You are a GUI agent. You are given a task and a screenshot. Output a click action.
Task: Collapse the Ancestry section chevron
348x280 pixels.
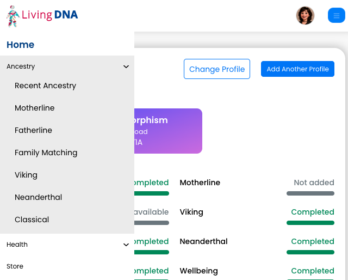126,66
